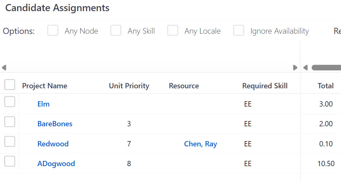Open the Elm project link
The height and width of the screenshot is (180, 341).
click(44, 104)
